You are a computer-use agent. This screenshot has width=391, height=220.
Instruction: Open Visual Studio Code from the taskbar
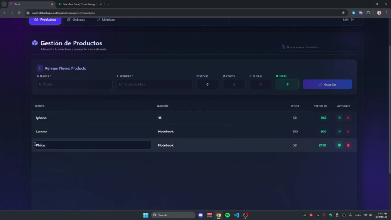(237, 215)
